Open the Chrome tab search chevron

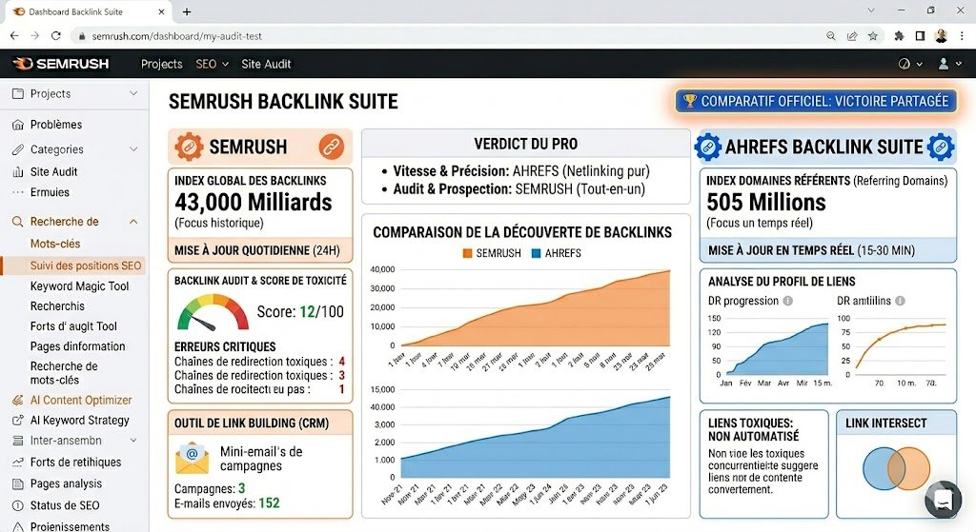(871, 10)
